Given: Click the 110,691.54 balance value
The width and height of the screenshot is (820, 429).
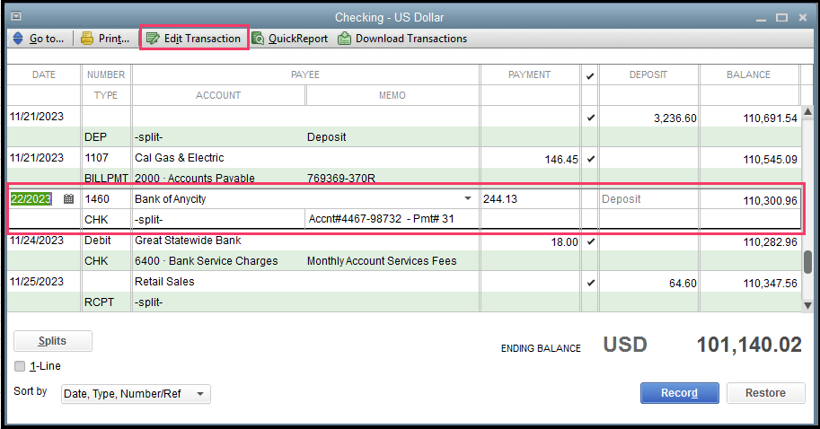Looking at the screenshot, I should [771, 118].
